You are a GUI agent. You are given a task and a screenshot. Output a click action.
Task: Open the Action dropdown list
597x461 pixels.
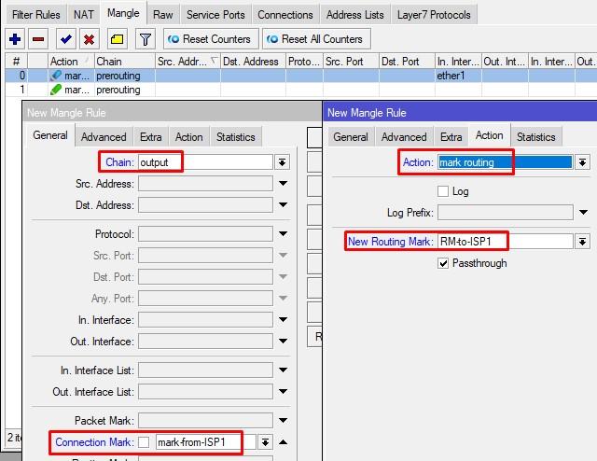(582, 162)
